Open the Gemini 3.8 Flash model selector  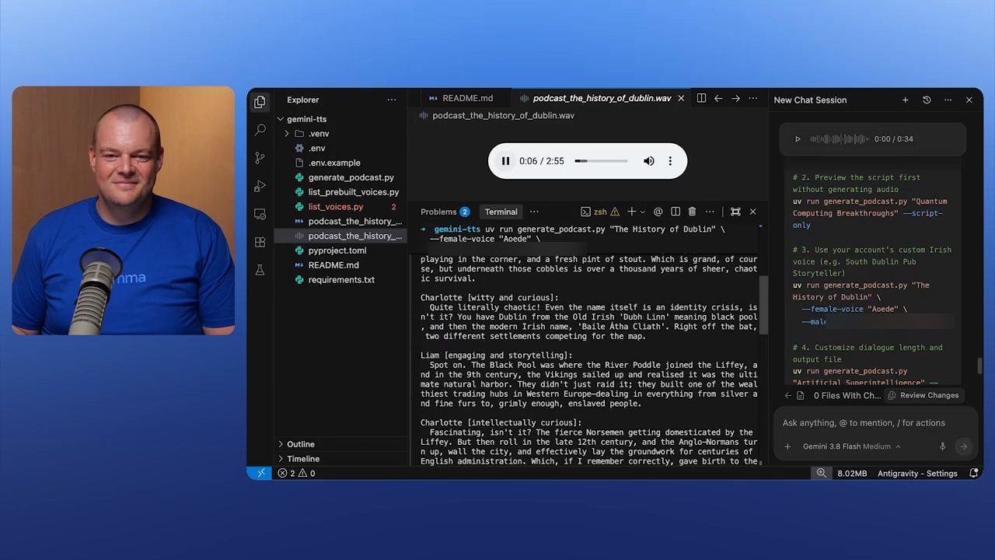tap(851, 446)
